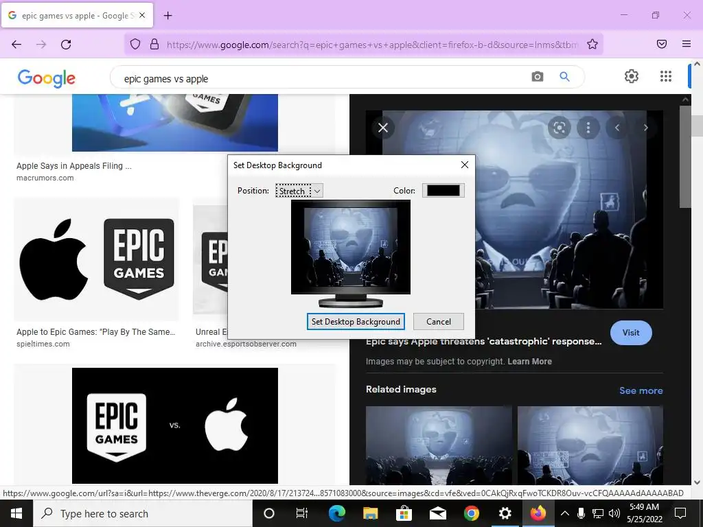Image resolution: width=703 pixels, height=527 pixels.
Task: Open Google quick settings gear
Action: pyautogui.click(x=632, y=76)
